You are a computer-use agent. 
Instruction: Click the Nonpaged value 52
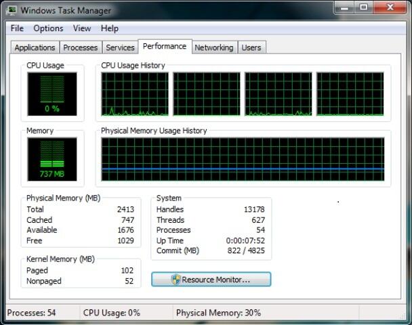tap(129, 281)
